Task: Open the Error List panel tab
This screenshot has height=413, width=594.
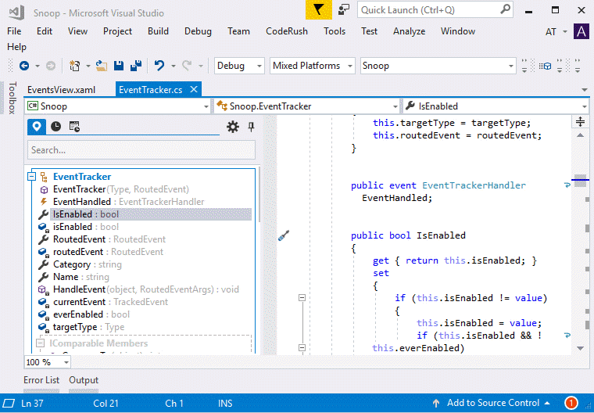Action: click(x=41, y=381)
